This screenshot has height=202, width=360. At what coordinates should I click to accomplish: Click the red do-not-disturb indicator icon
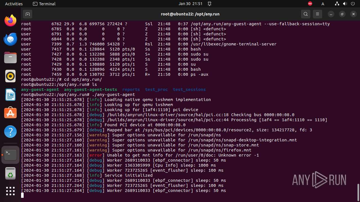(310, 4)
